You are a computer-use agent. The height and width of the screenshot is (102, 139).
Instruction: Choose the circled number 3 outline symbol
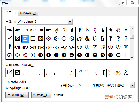103,47
